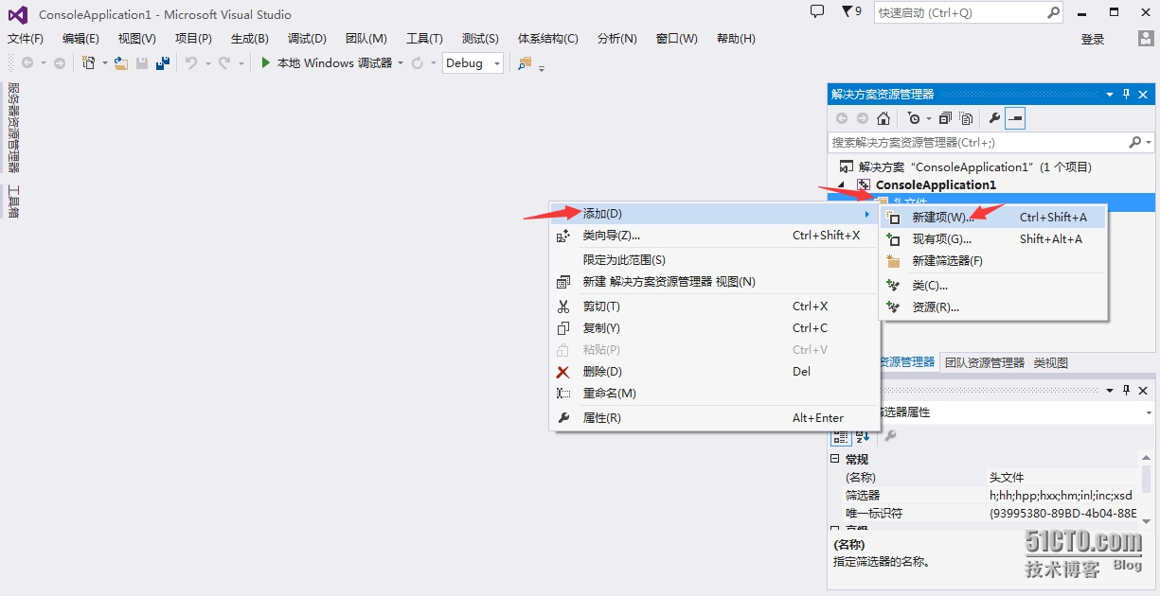Open dropdown arrow next to Windows debugger
The height and width of the screenshot is (596, 1160).
pyautogui.click(x=401, y=63)
